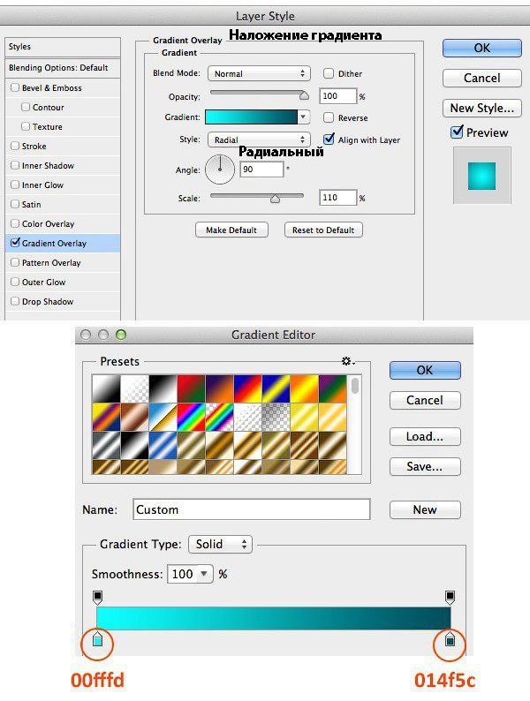This screenshot has height=701, width=530.
Task: Click the New Style... button
Action: click(x=482, y=108)
